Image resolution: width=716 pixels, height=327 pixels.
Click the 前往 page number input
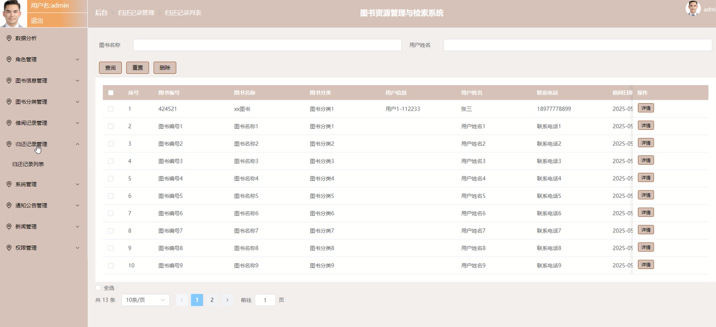[265, 300]
